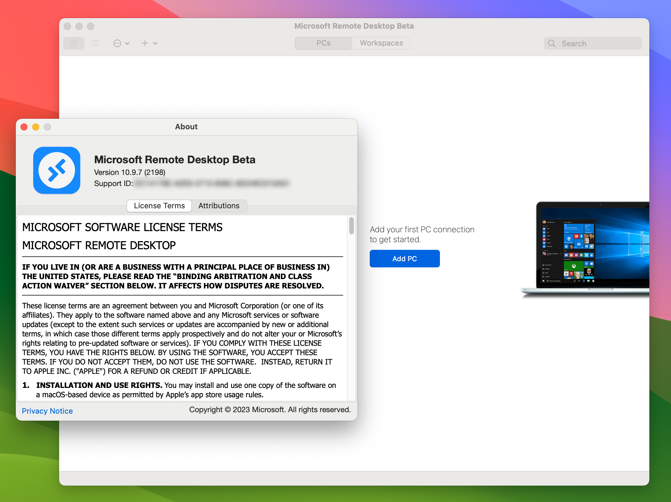Click the Copyright 2023 Microsoft footer text
The image size is (671, 502).
[270, 410]
